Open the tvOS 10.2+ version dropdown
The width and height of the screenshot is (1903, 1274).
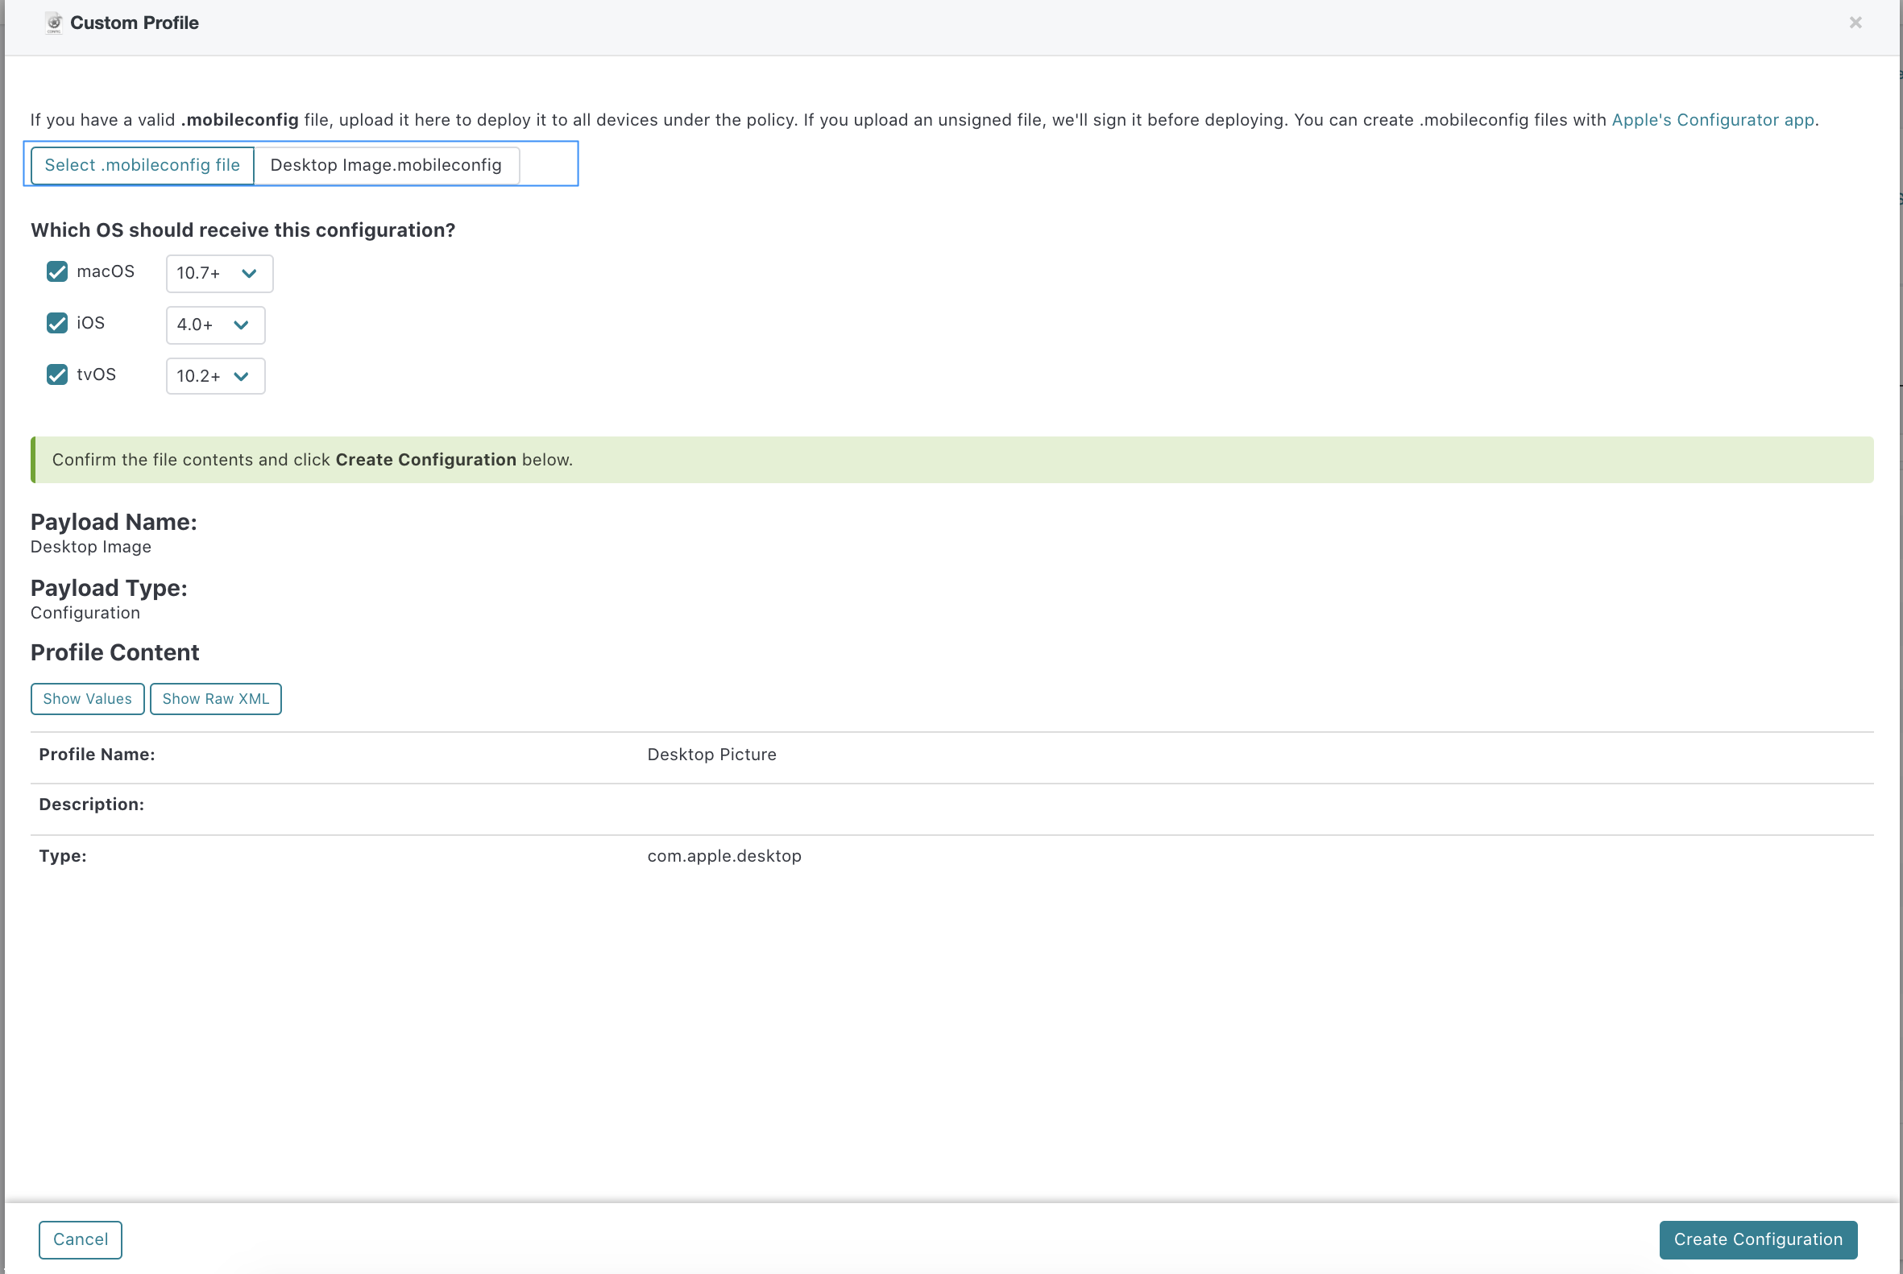click(215, 376)
